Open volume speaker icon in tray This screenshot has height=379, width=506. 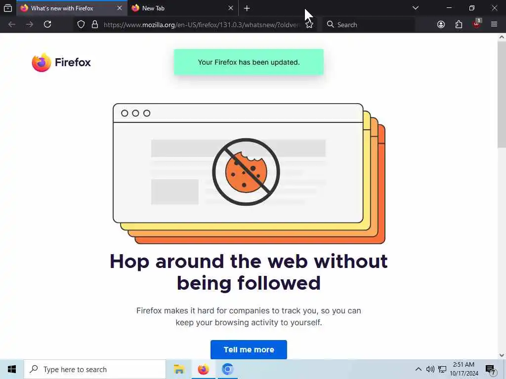(x=430, y=369)
